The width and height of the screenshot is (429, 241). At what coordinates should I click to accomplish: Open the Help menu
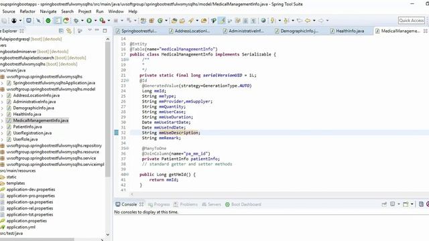(133, 11)
